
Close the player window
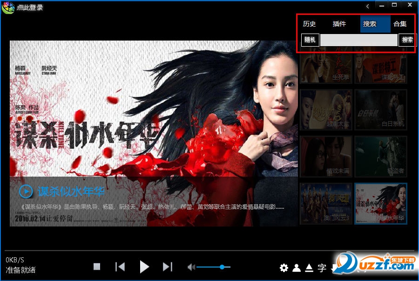[410, 5]
